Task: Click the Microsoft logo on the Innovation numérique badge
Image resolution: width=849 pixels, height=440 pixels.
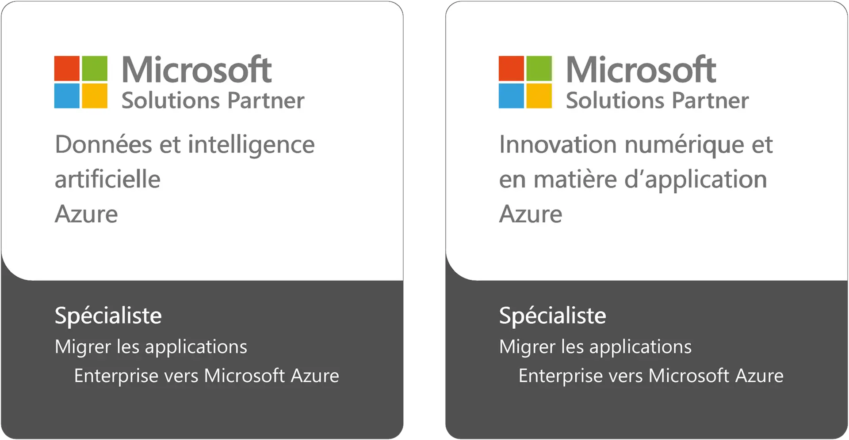Action: pyautogui.click(x=525, y=82)
